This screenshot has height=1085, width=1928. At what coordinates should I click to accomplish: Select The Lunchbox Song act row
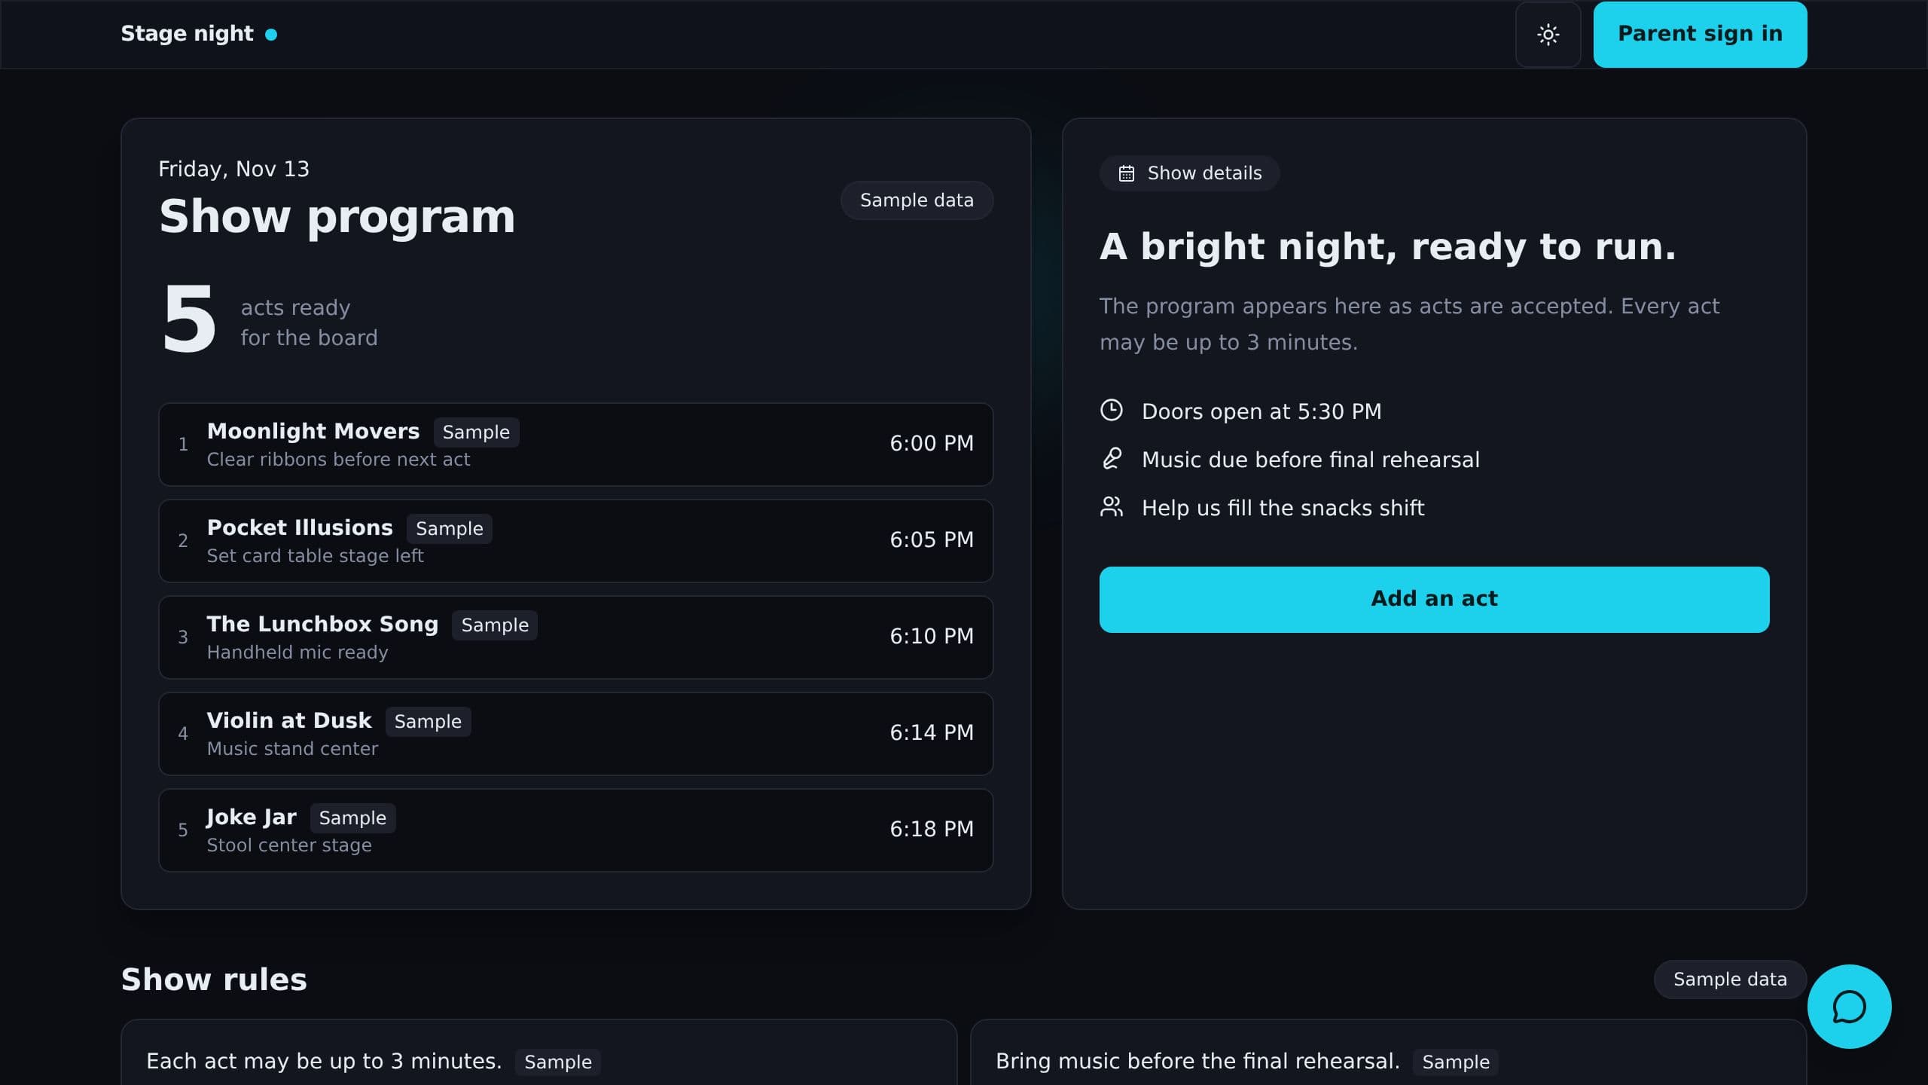(576, 637)
